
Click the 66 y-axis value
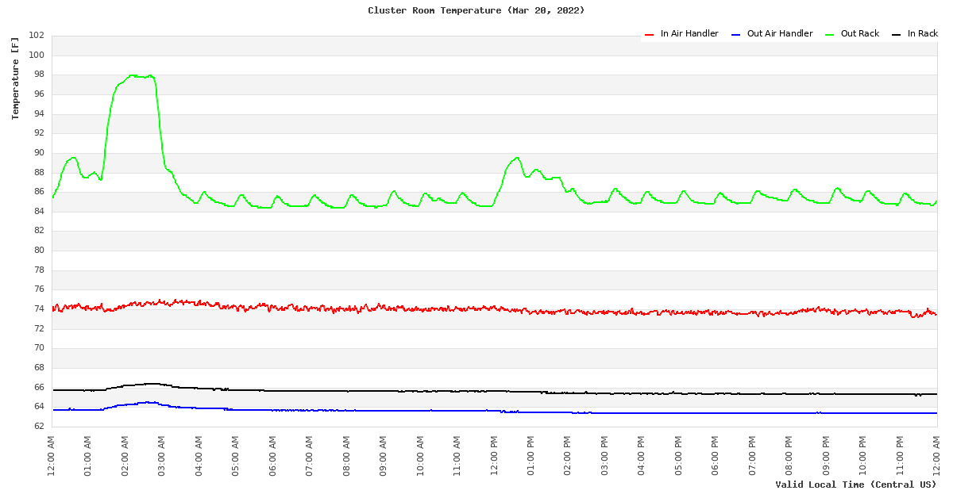click(39, 388)
